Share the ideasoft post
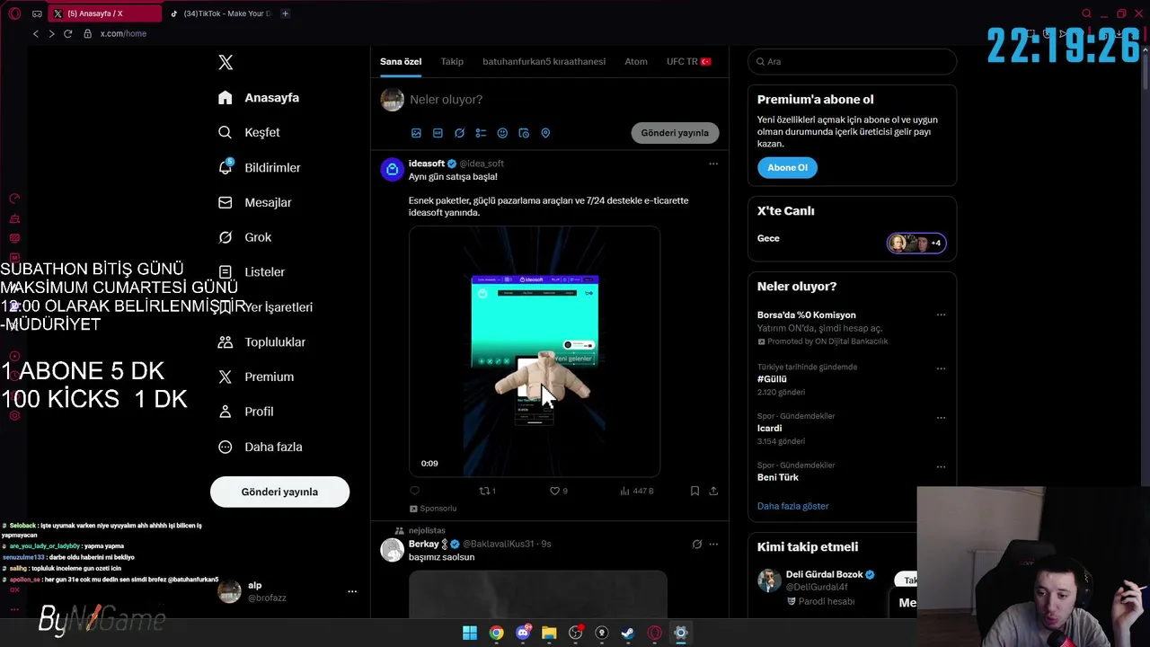 tap(713, 491)
